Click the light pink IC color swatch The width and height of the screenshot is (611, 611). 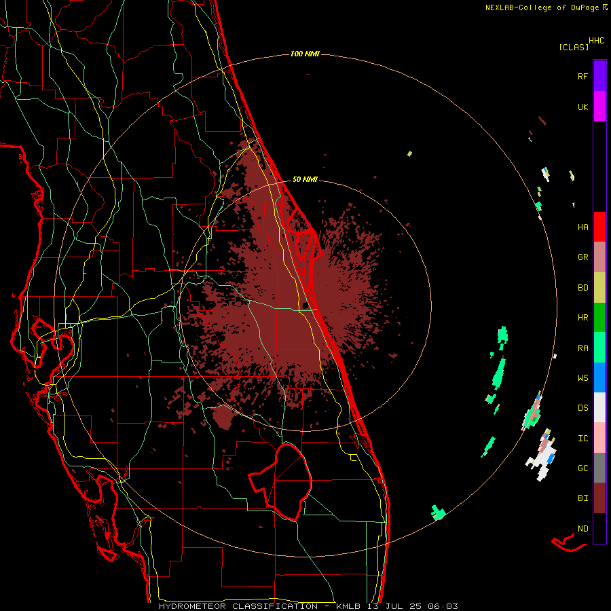click(x=599, y=438)
